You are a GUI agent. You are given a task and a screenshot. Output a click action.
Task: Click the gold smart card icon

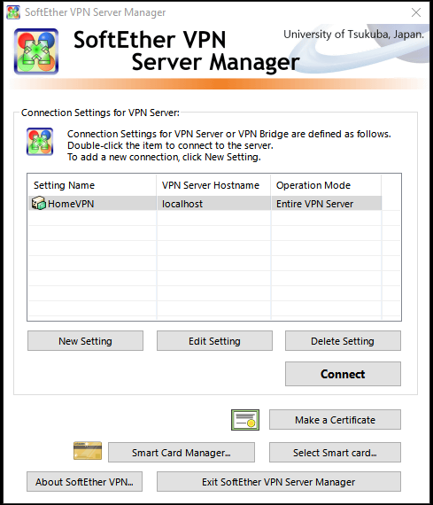[88, 450]
